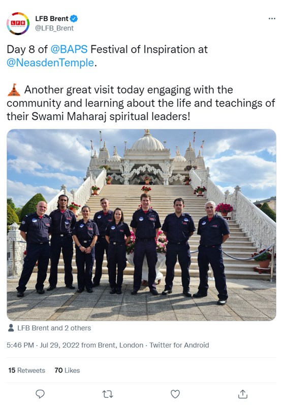This screenshot has width=284, height=405.
Task: Click the @LFB_Brent handle
Action: tap(54, 28)
